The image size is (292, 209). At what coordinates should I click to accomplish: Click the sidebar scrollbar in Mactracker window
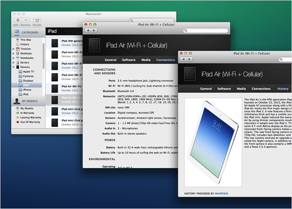pos(44,56)
